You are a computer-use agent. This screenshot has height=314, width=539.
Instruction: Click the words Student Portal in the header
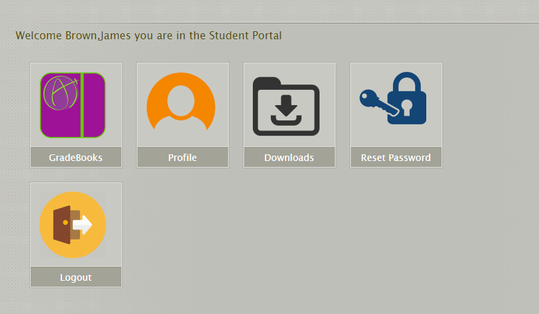click(246, 35)
